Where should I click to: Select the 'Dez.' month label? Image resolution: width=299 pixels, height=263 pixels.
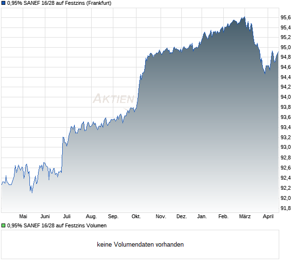pyautogui.click(x=181, y=216)
